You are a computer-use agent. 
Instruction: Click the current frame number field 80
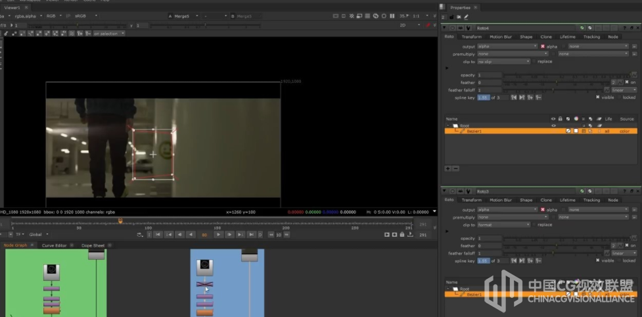pyautogui.click(x=204, y=235)
